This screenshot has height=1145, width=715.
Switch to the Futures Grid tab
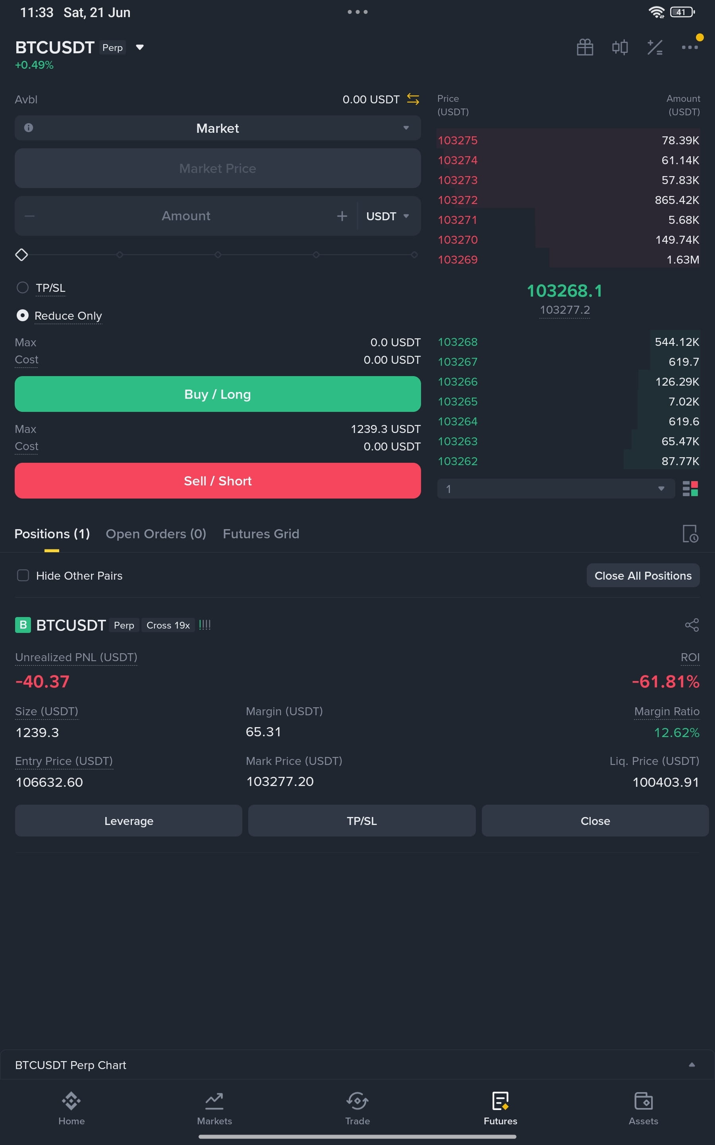[x=261, y=534]
